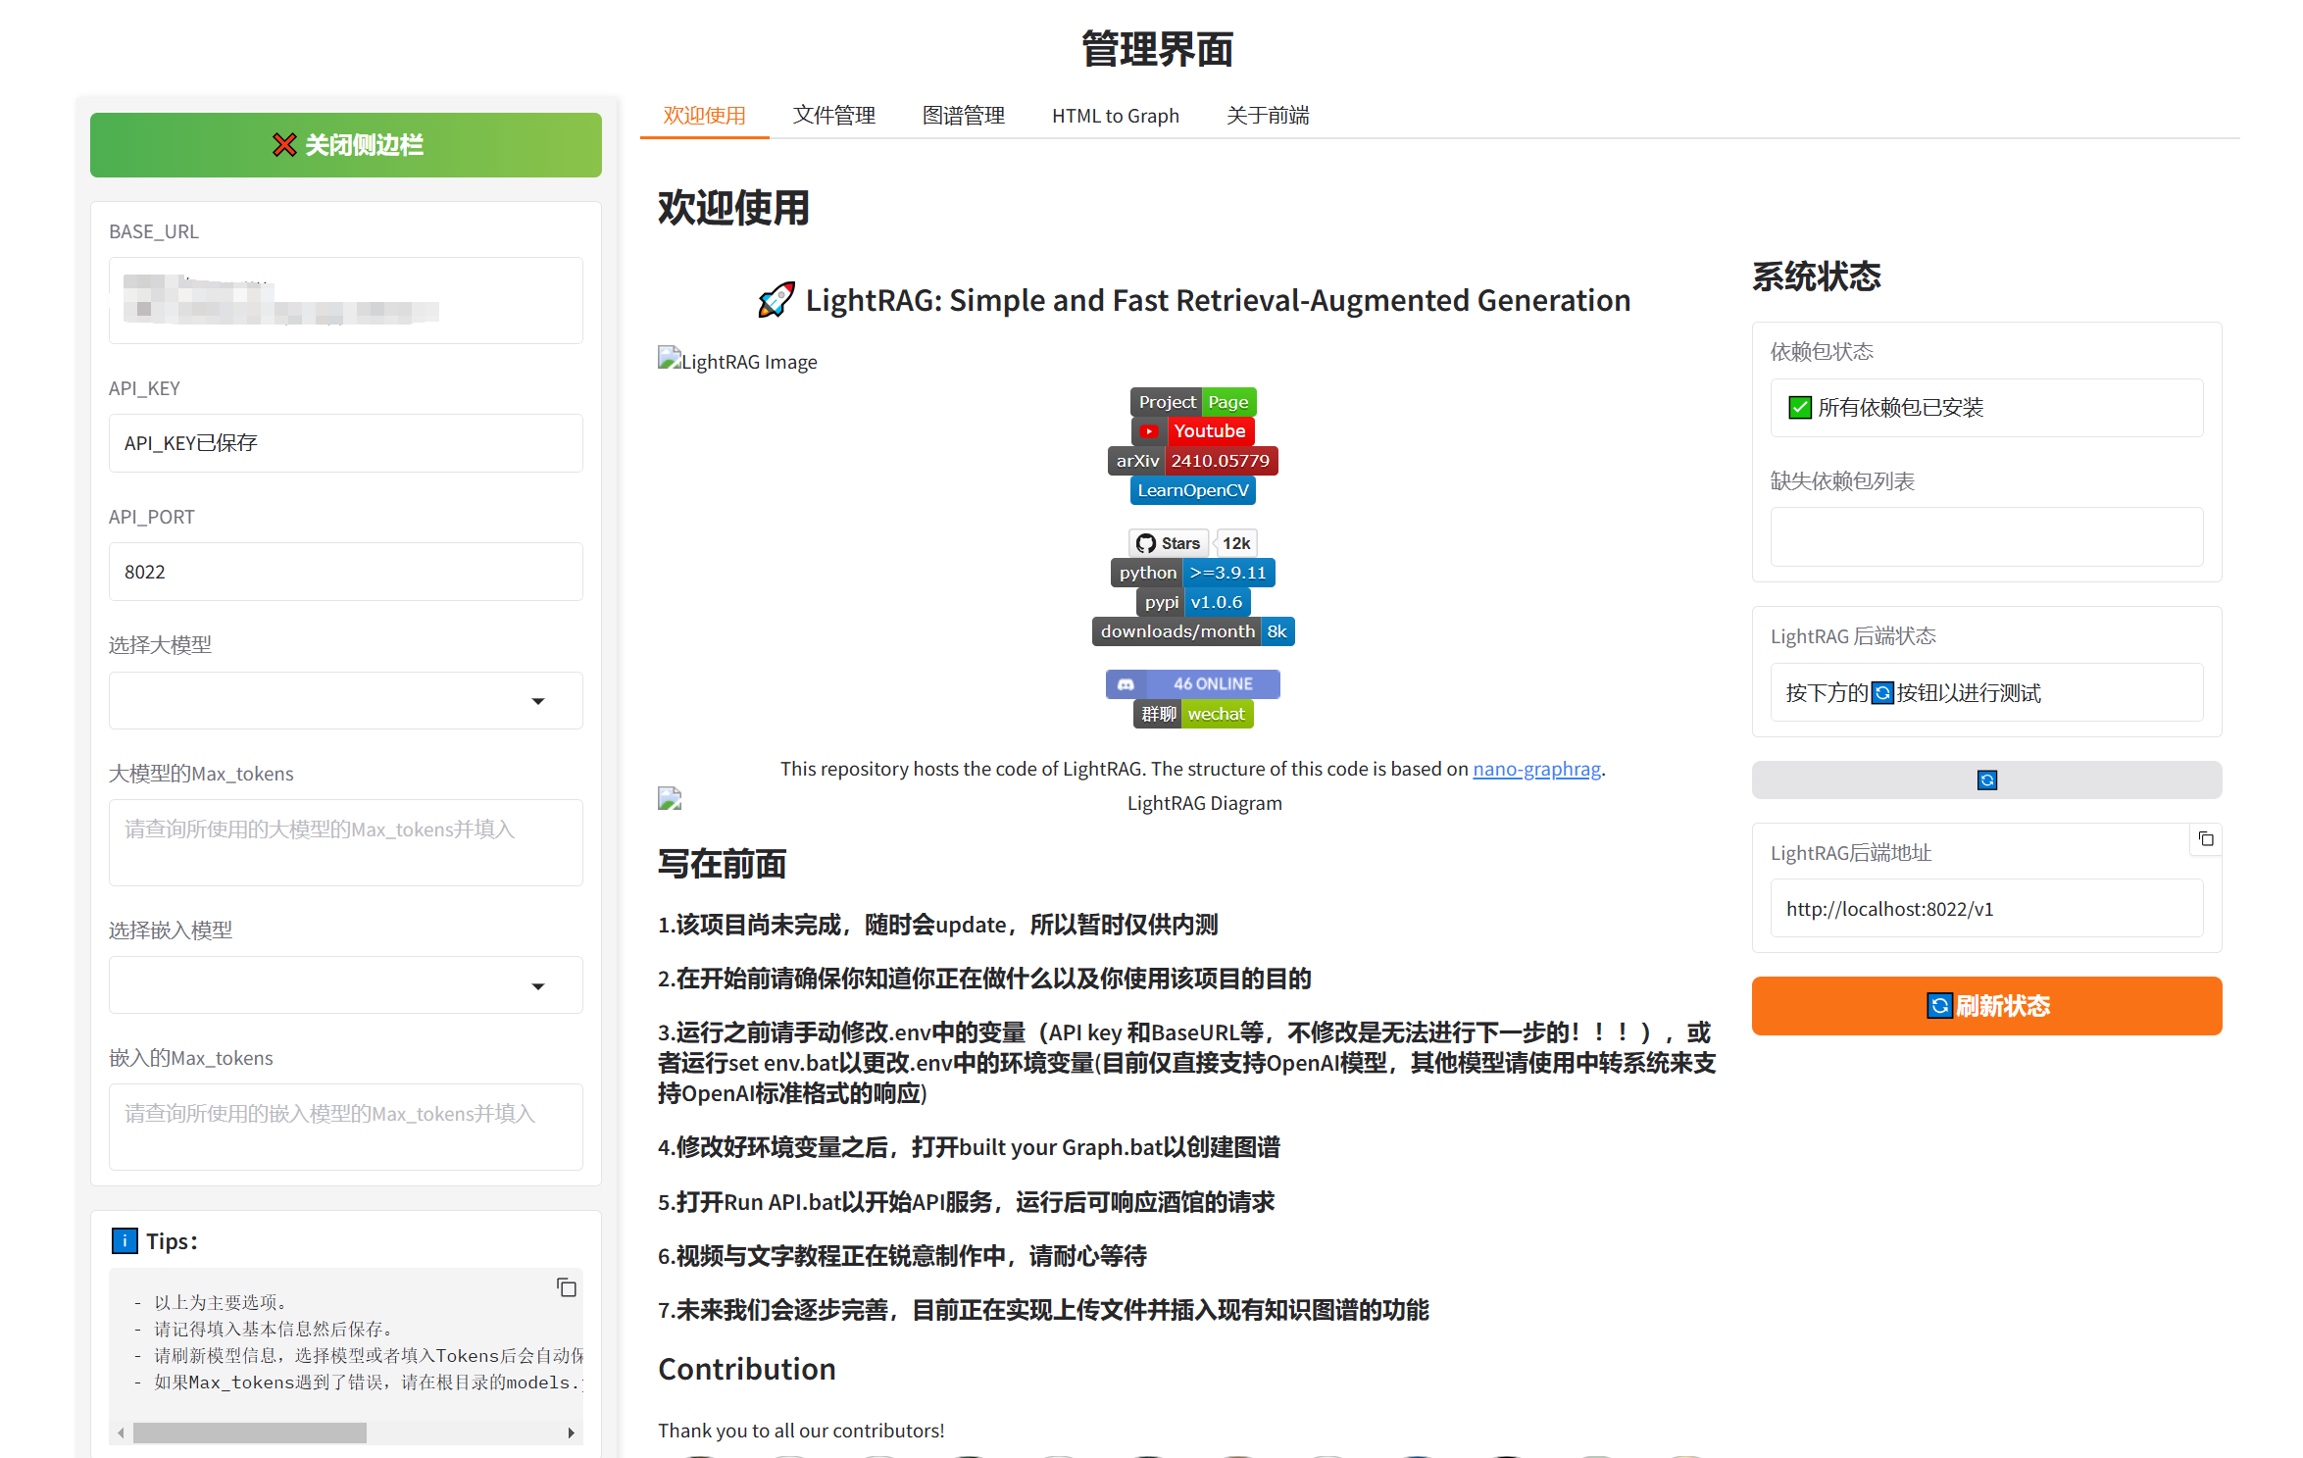
Task: Switch to the 图谱管理 tab
Action: 963,116
